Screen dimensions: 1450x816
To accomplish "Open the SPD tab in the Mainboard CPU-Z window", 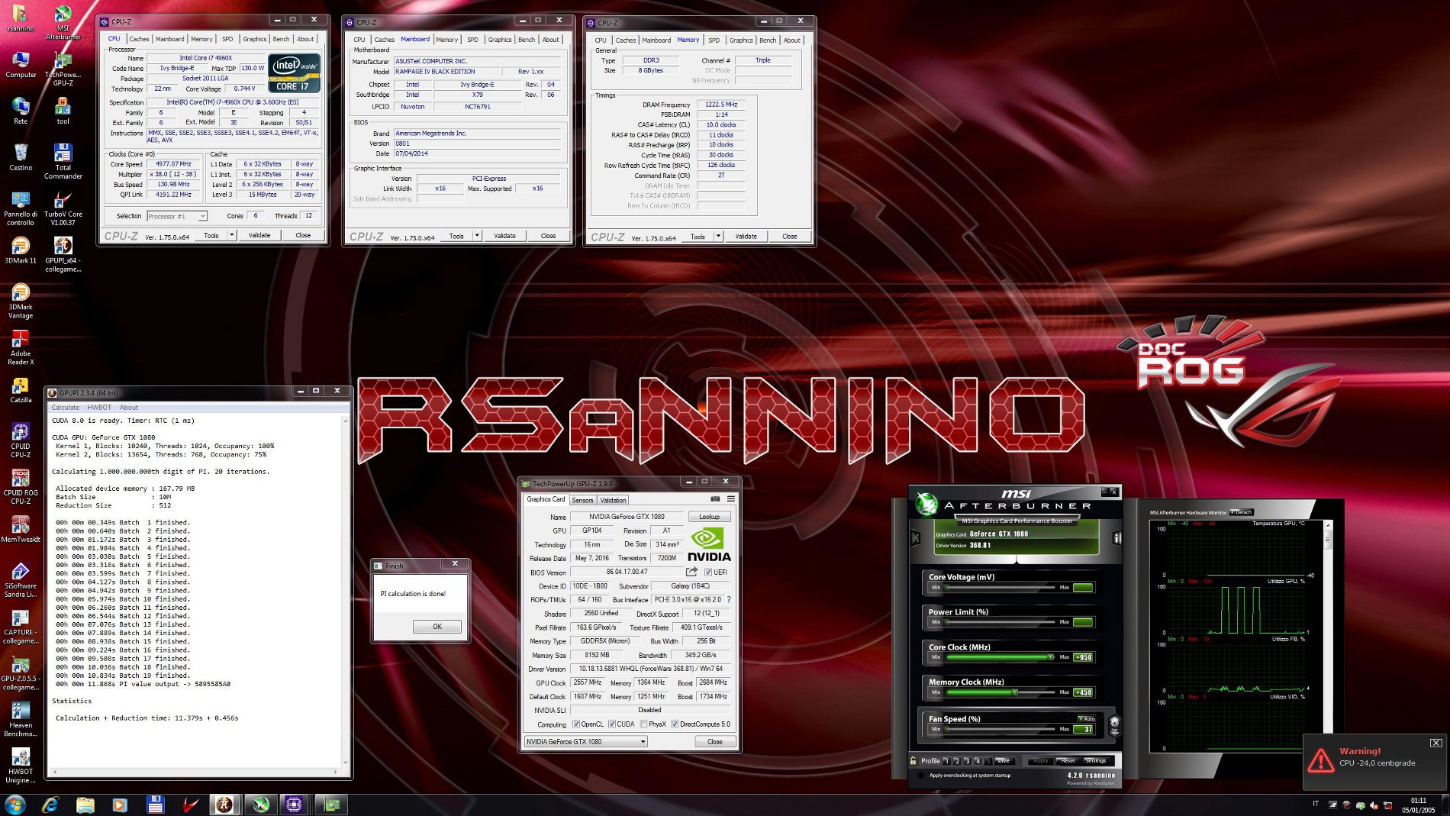I will 472,40.
